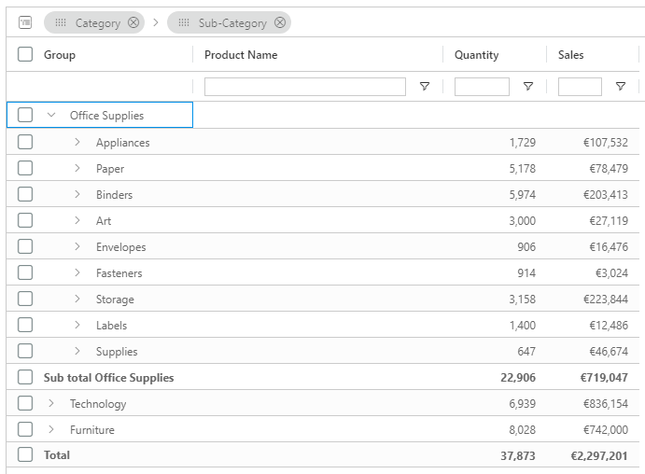Image resolution: width=645 pixels, height=474 pixels.
Task: Click the Quantity filter input box
Action: point(482,87)
